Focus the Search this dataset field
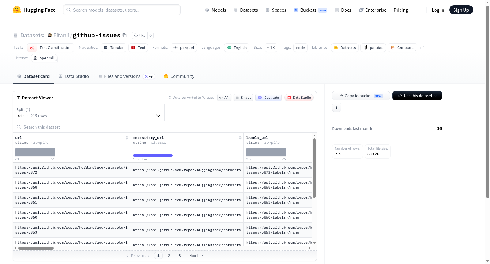This screenshot has width=490, height=264. pos(165,127)
